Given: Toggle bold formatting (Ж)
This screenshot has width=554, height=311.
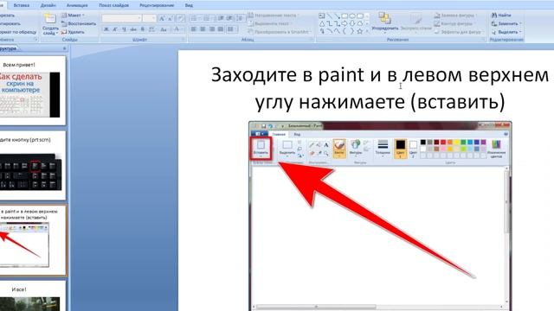Looking at the screenshot, I should tap(106, 29).
